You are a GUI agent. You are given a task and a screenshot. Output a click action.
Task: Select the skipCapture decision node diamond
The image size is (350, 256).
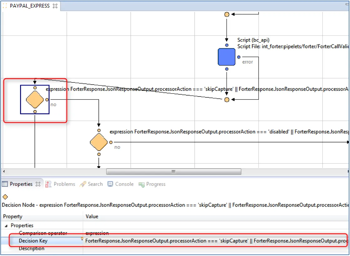[35, 100]
